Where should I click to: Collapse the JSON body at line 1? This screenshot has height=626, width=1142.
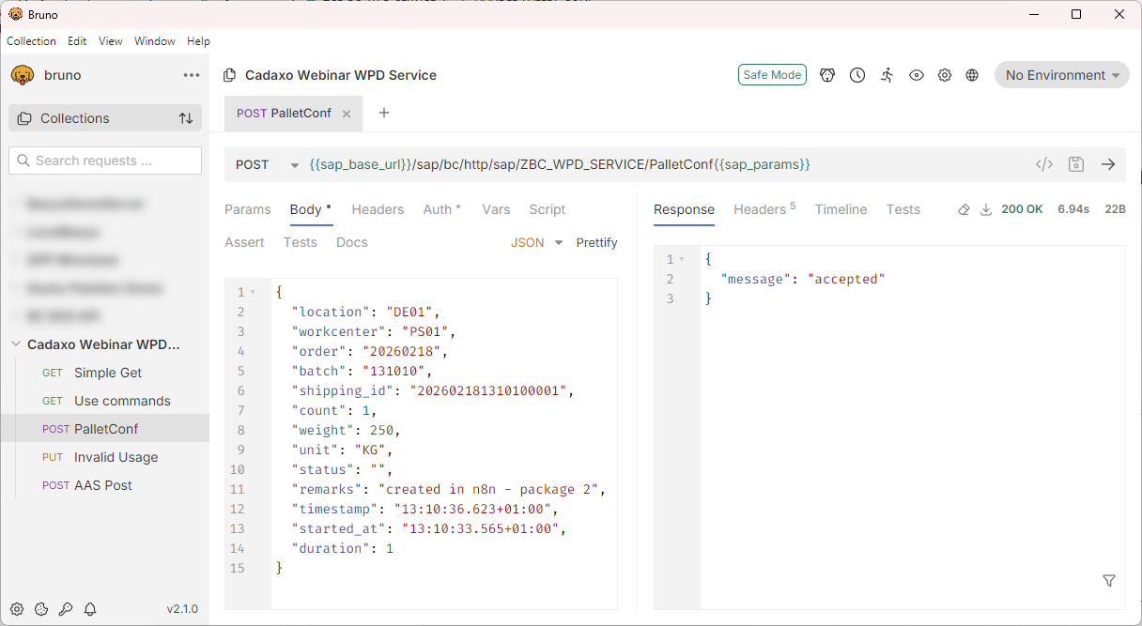click(253, 293)
